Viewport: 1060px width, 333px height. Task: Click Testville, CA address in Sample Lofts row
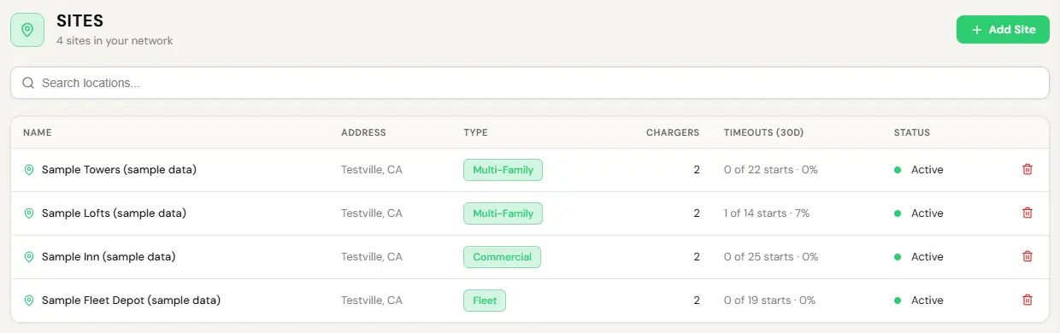click(x=372, y=213)
